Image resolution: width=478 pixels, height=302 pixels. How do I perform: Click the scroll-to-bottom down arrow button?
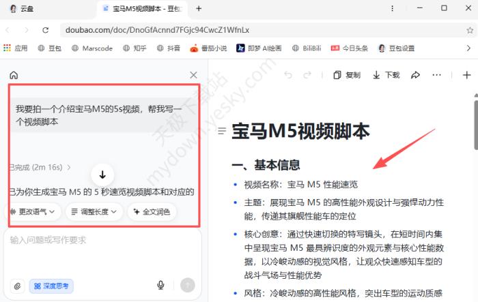point(103,175)
